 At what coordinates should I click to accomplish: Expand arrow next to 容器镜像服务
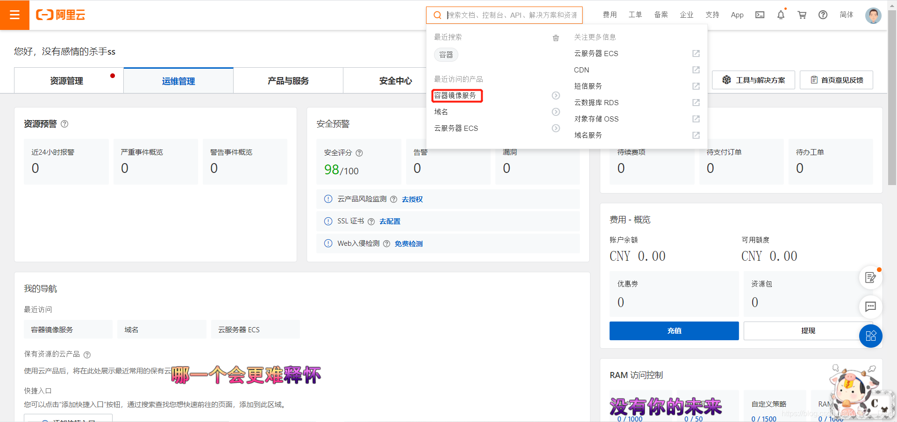pyautogui.click(x=556, y=95)
